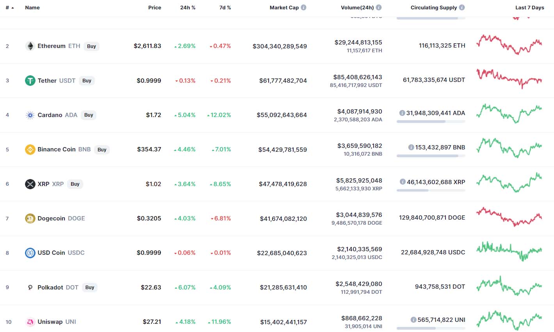Sort the table by the Price column
Screen dimensions: 554x332
tap(155, 7)
